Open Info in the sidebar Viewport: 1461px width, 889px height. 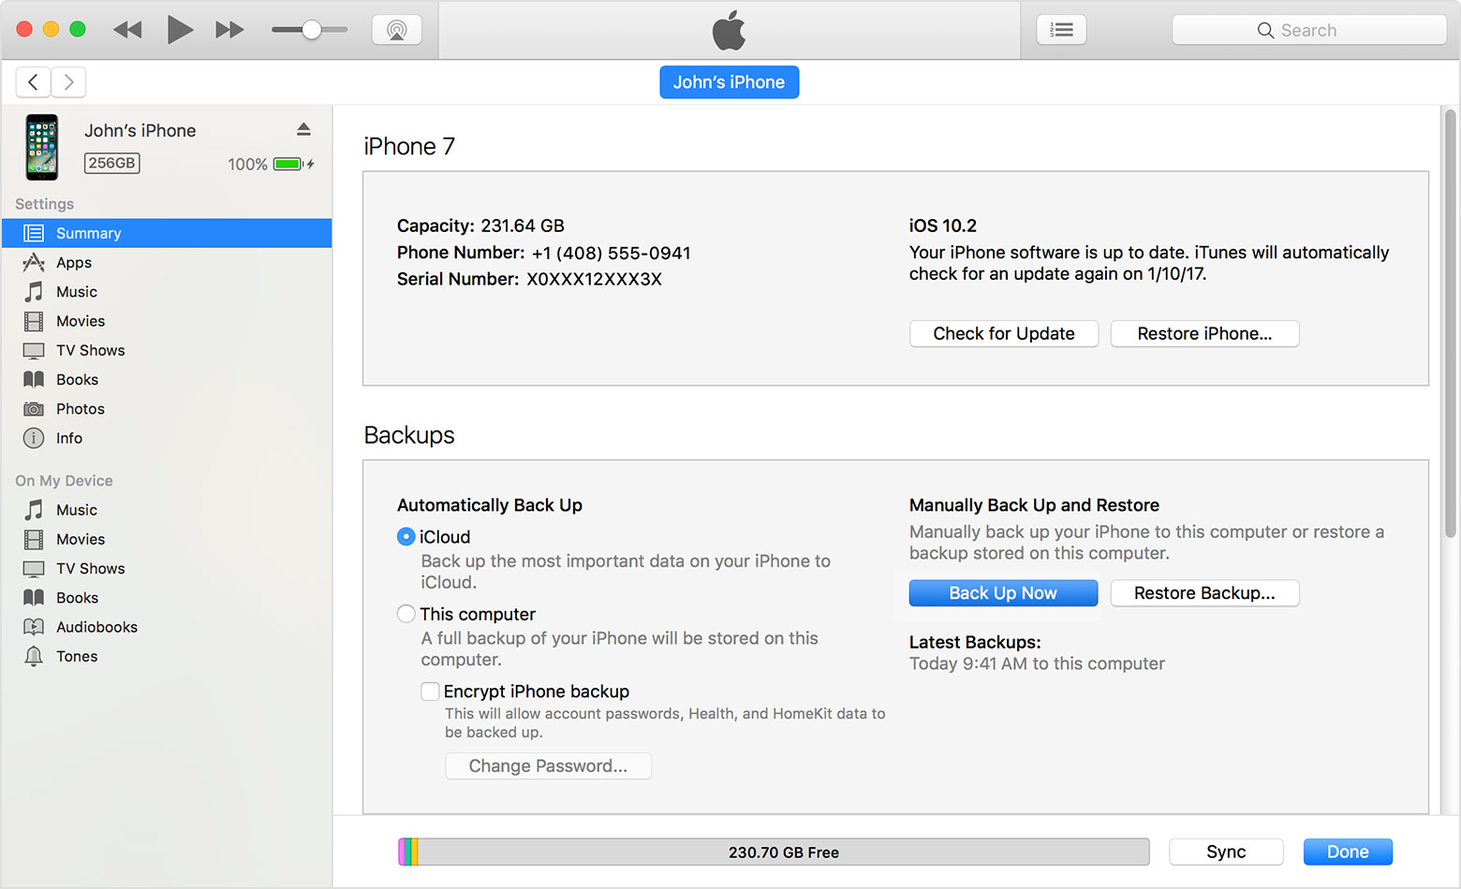pyautogui.click(x=167, y=438)
